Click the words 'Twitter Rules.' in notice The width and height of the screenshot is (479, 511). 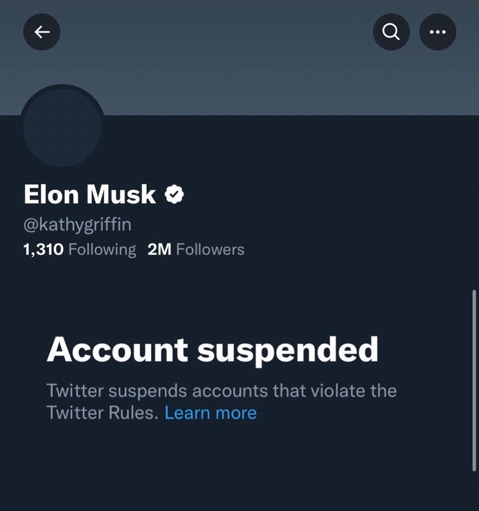coord(102,413)
